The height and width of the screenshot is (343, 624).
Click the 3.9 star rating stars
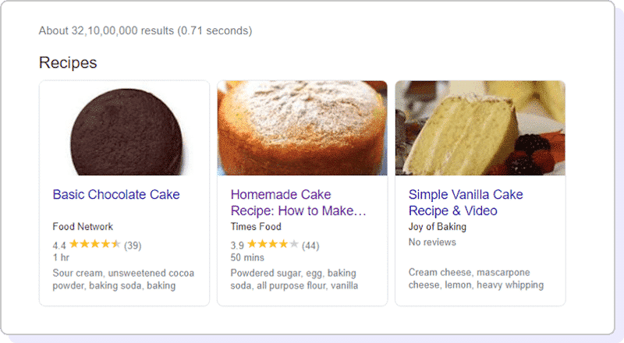click(x=272, y=244)
